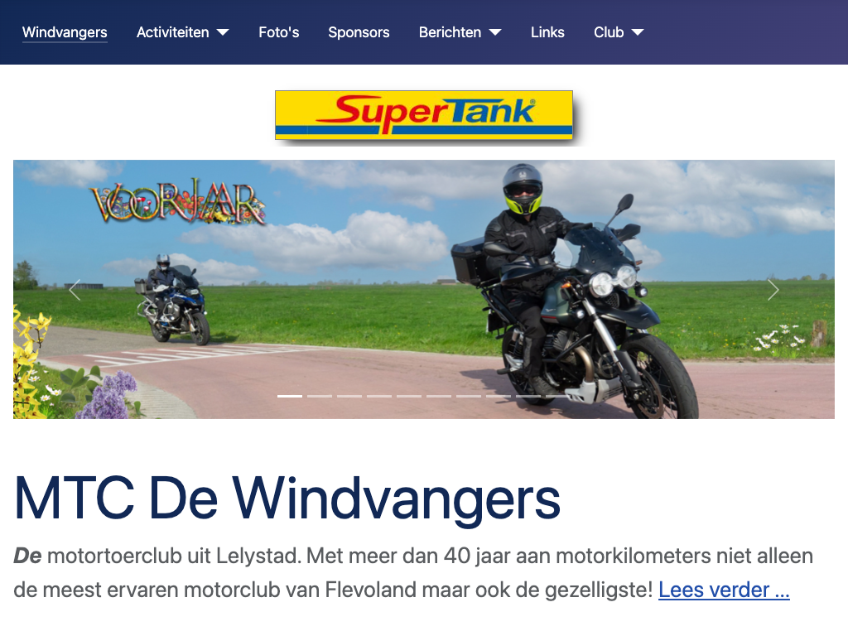The image size is (848, 636).
Task: Click the Voorjaar motorcycle carousel image
Action: click(424, 289)
